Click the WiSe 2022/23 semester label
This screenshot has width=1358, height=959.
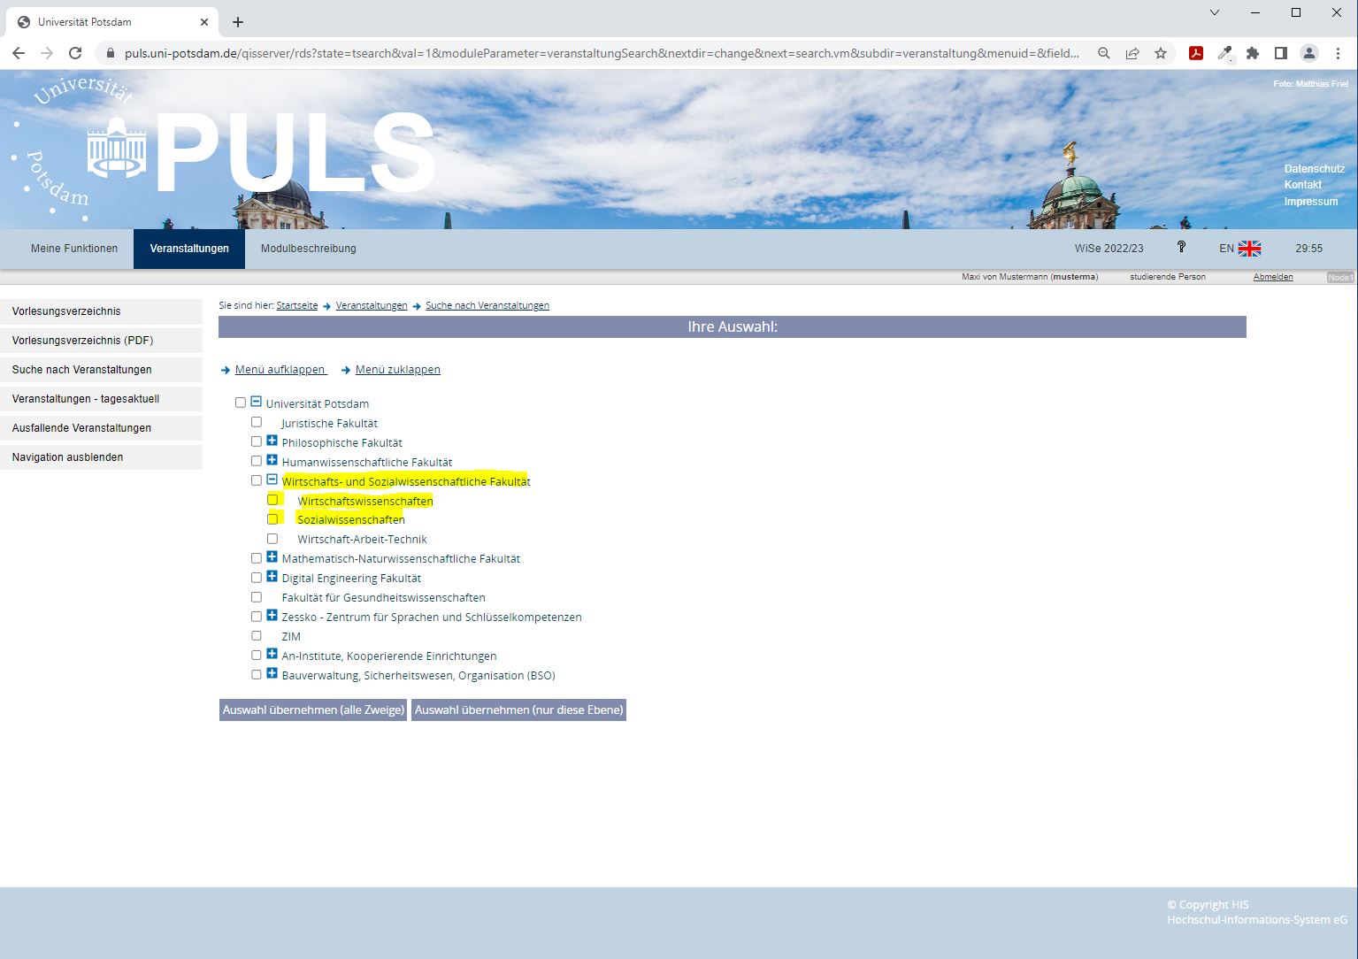tap(1109, 249)
